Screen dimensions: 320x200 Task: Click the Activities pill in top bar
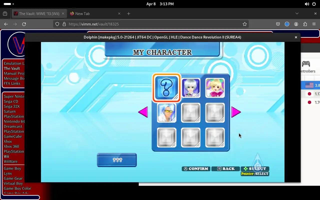point(9,4)
